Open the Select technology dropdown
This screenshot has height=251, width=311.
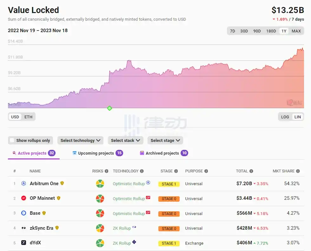[80, 140]
